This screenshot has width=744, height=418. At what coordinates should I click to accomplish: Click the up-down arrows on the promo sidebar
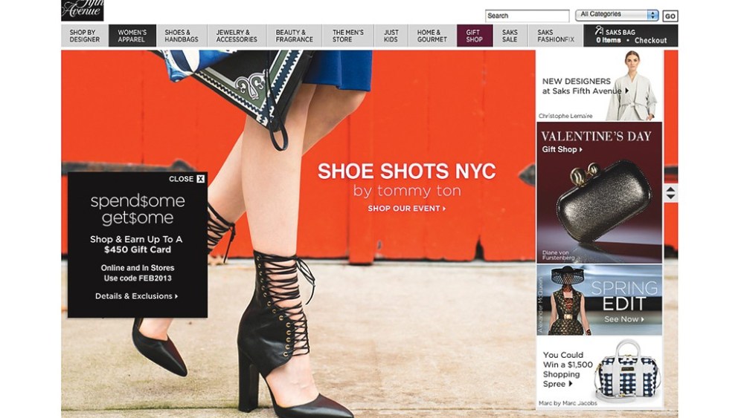pyautogui.click(x=670, y=193)
